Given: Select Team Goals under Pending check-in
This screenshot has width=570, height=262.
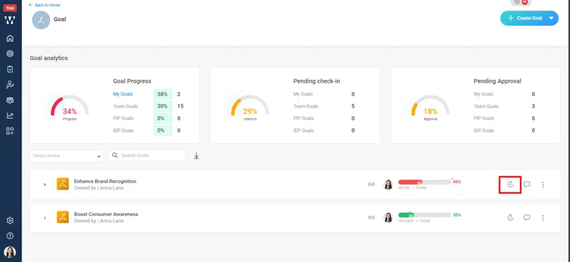Looking at the screenshot, I should 306,106.
